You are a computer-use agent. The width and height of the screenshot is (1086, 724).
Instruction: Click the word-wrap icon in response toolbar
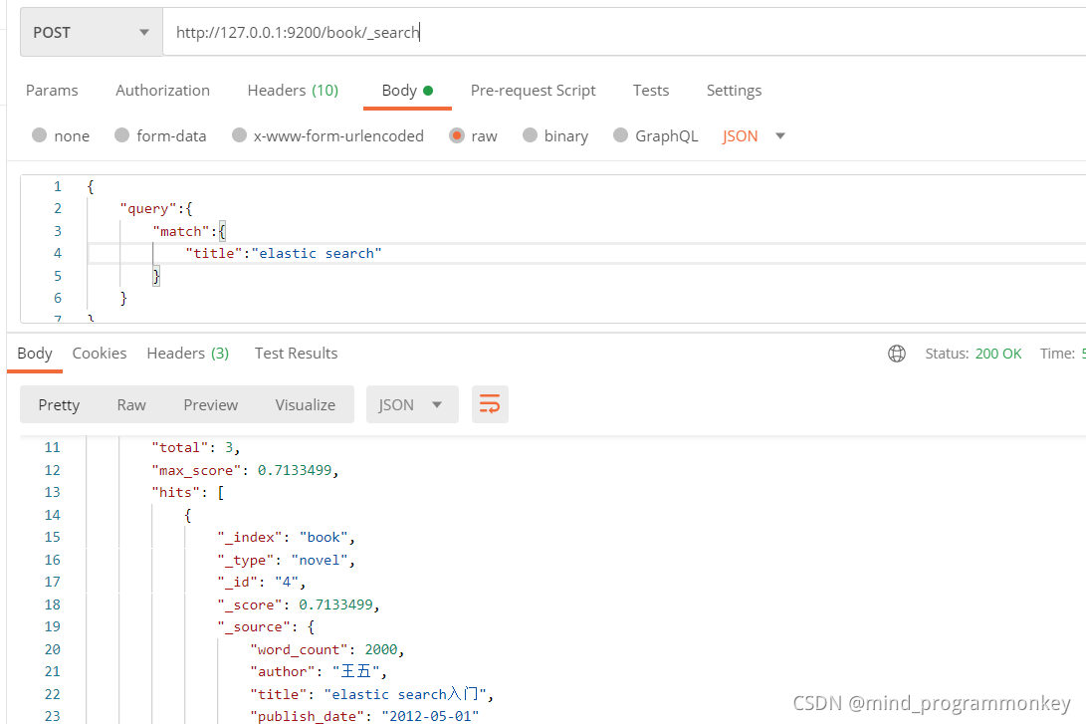click(x=490, y=404)
